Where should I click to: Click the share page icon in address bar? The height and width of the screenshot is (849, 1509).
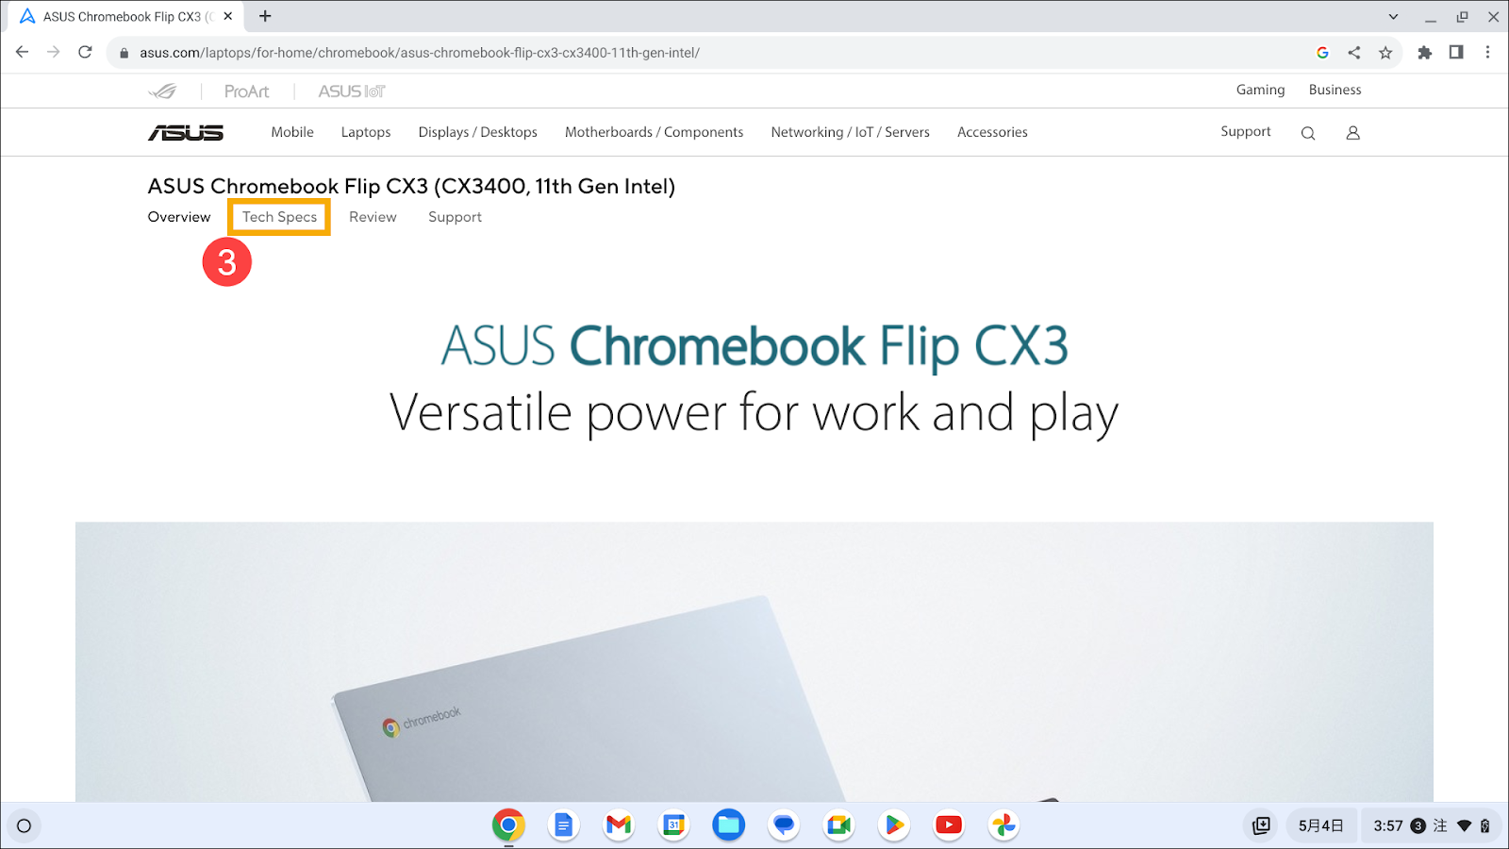[x=1354, y=53]
